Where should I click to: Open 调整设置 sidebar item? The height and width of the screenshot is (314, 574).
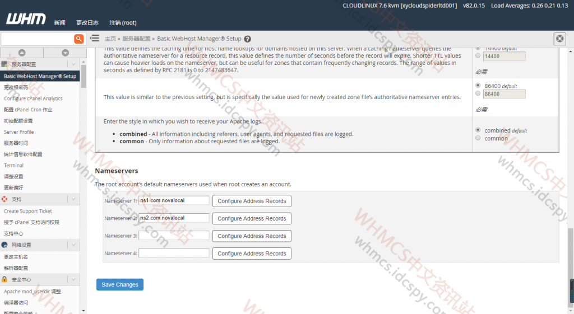13,176
